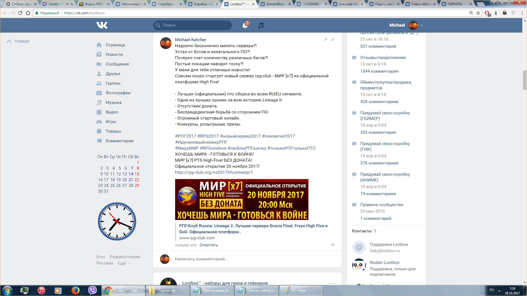Open Сообщения in left sidebar
The height and width of the screenshot is (296, 527).
[117, 64]
